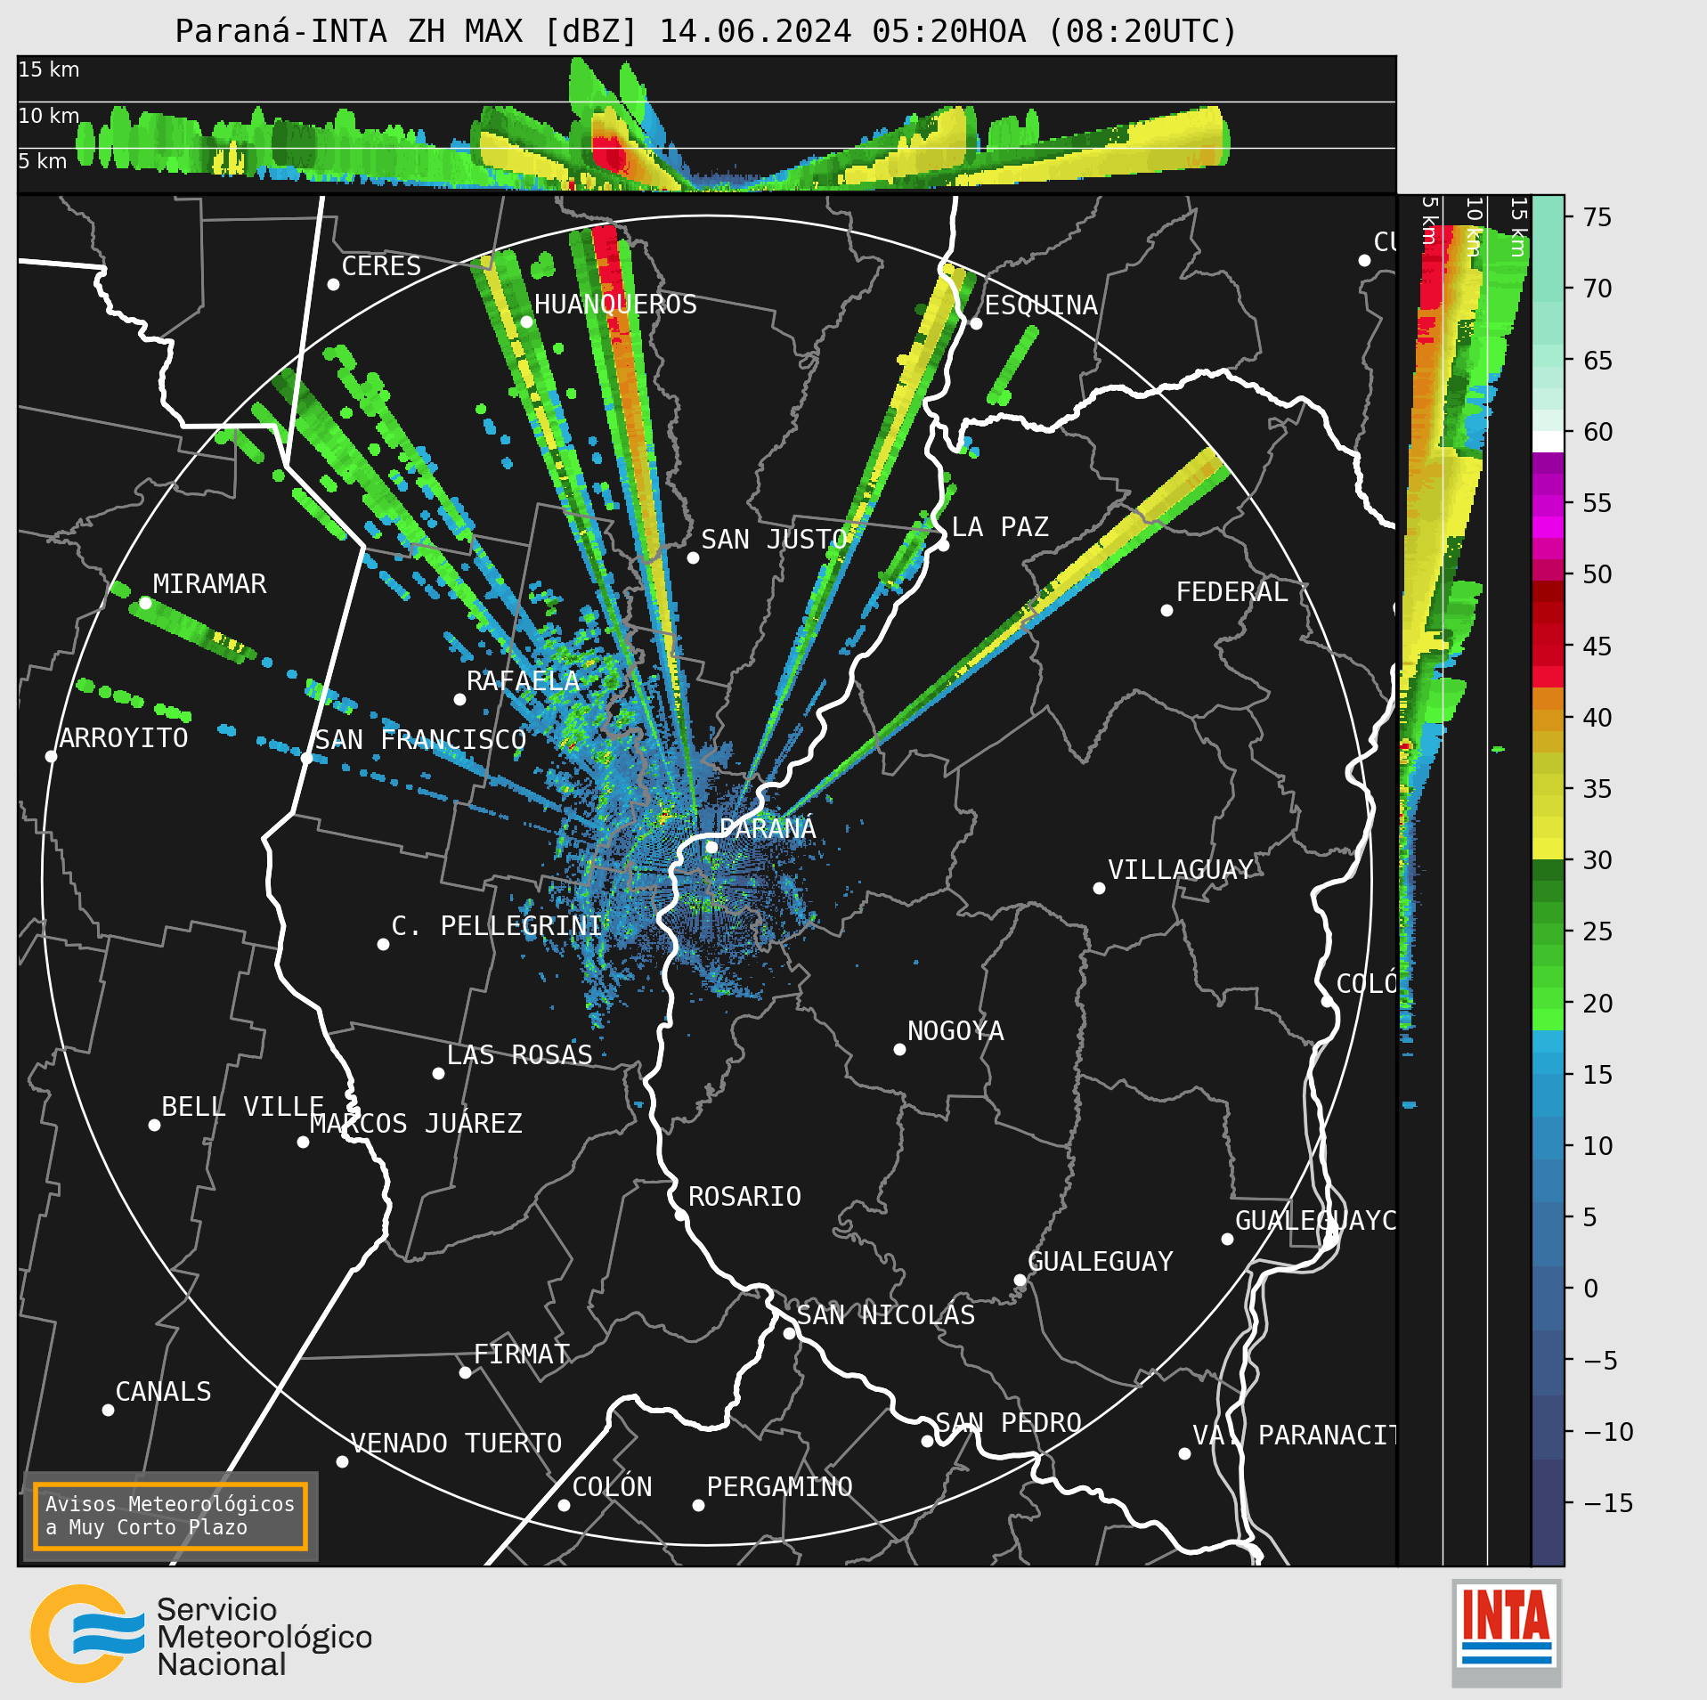
Task: Select the SAN NICOLÁS city marker dot
Action: pos(789,1333)
